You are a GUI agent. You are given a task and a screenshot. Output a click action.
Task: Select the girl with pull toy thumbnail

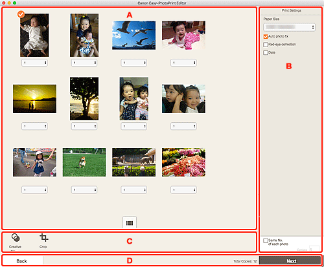click(34, 162)
